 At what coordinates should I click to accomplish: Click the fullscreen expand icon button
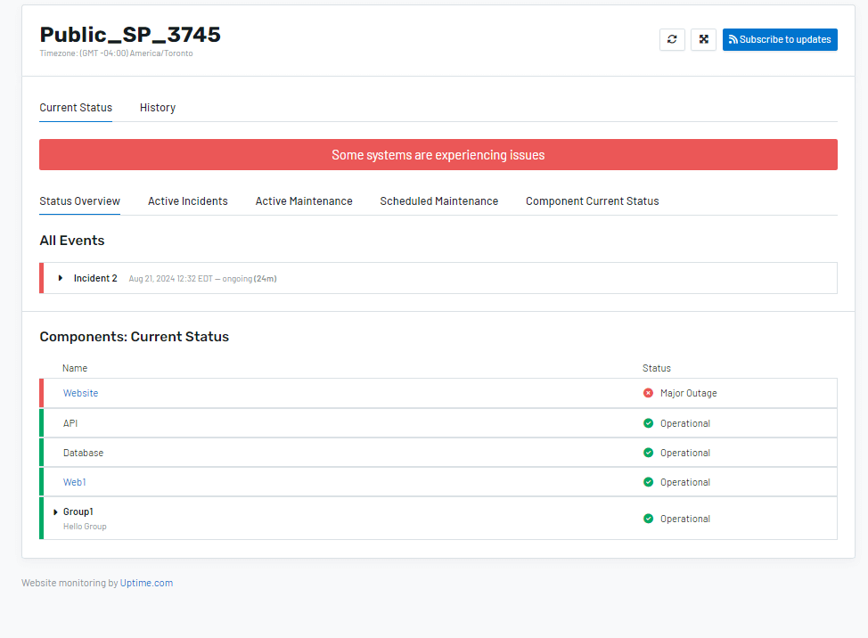(x=704, y=39)
